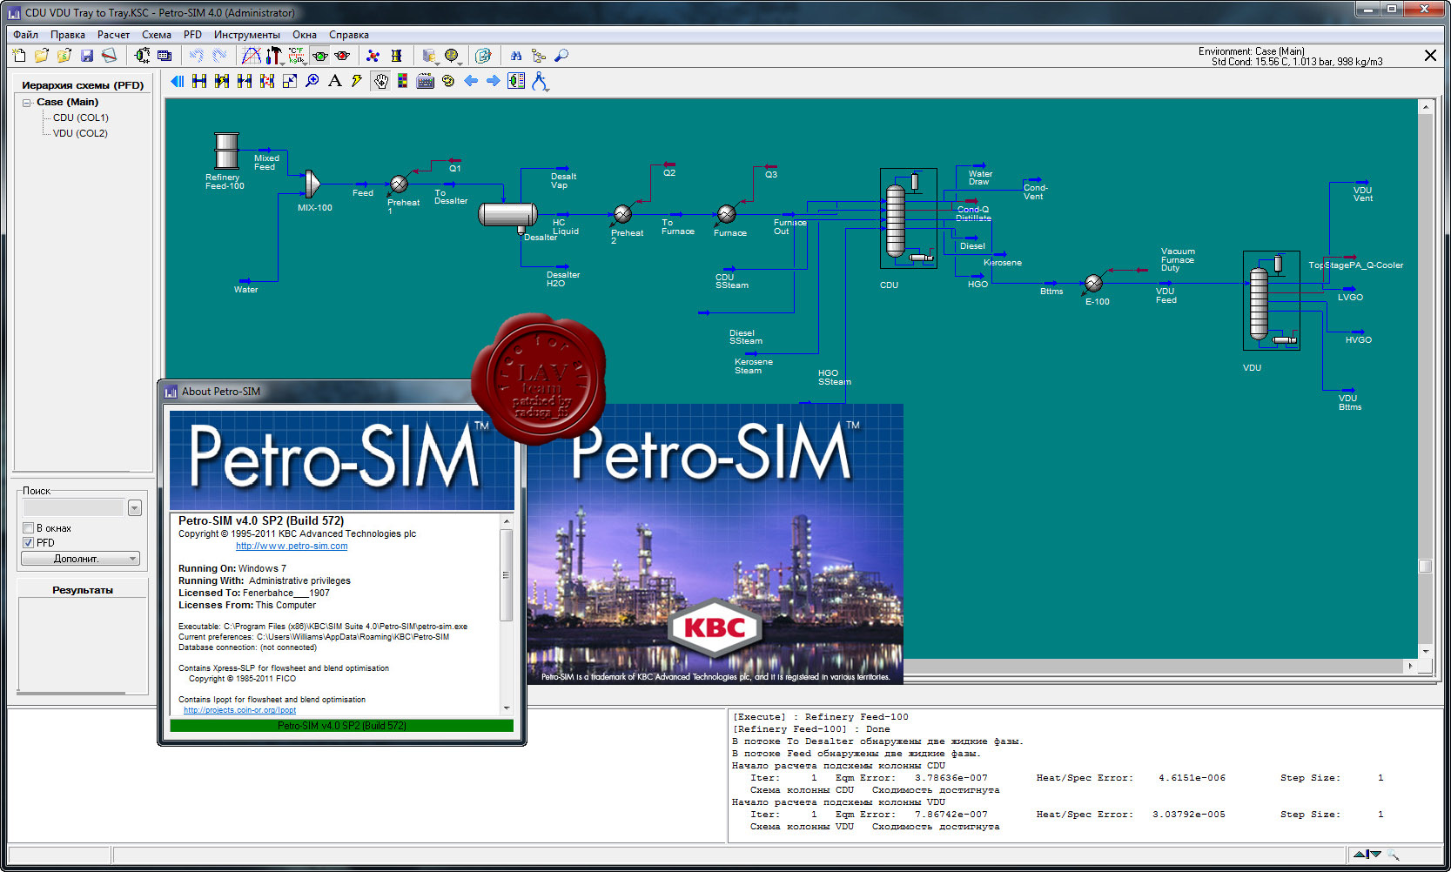Image resolution: width=1451 pixels, height=872 pixels.
Task: Close the Environment info bar with X
Action: (1429, 56)
